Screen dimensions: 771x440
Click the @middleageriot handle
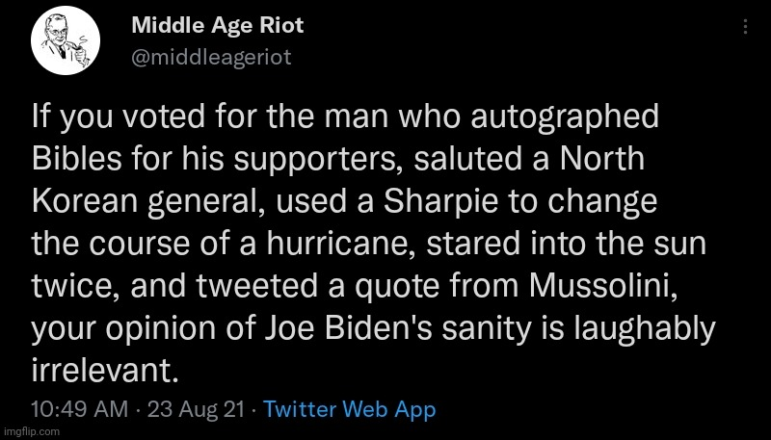tap(211, 57)
